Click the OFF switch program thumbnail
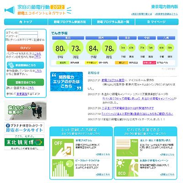This screenshot has width=183, height=183. coord(63,147)
